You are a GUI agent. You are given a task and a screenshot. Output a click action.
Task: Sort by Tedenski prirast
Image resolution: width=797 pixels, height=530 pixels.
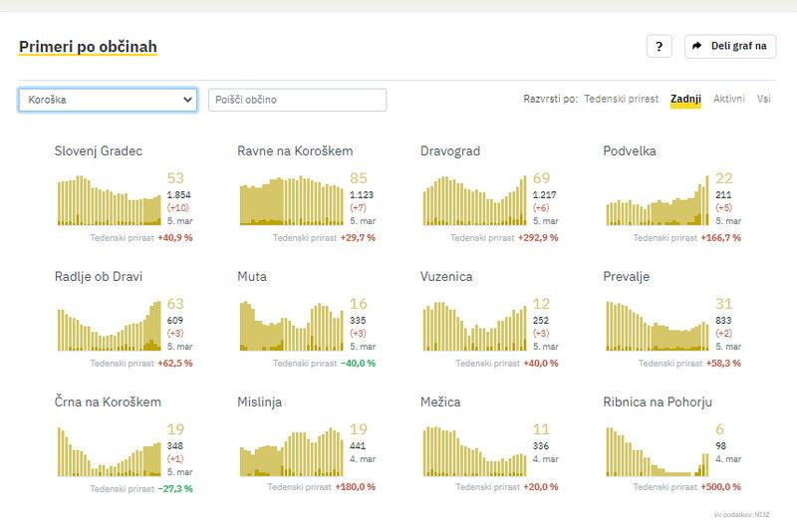tap(621, 100)
